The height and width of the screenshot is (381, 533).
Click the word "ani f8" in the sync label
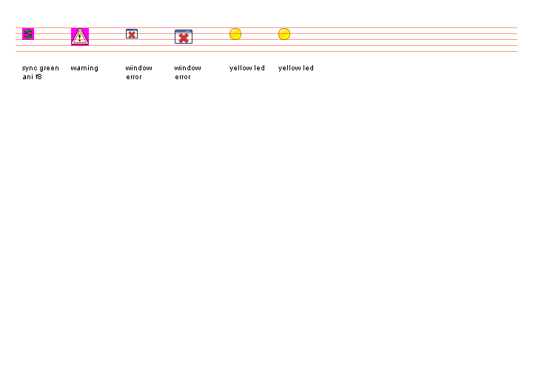[x=32, y=77]
